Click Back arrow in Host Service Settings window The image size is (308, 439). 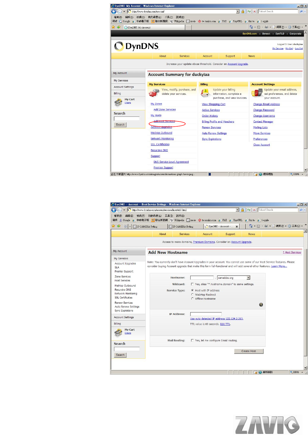coord(114,210)
